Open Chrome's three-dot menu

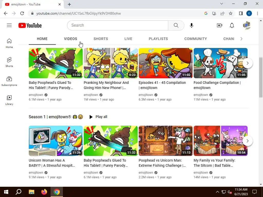257,13
